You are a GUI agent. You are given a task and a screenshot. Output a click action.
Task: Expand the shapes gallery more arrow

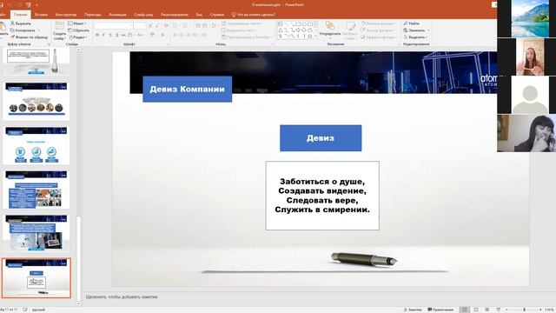coord(315,37)
